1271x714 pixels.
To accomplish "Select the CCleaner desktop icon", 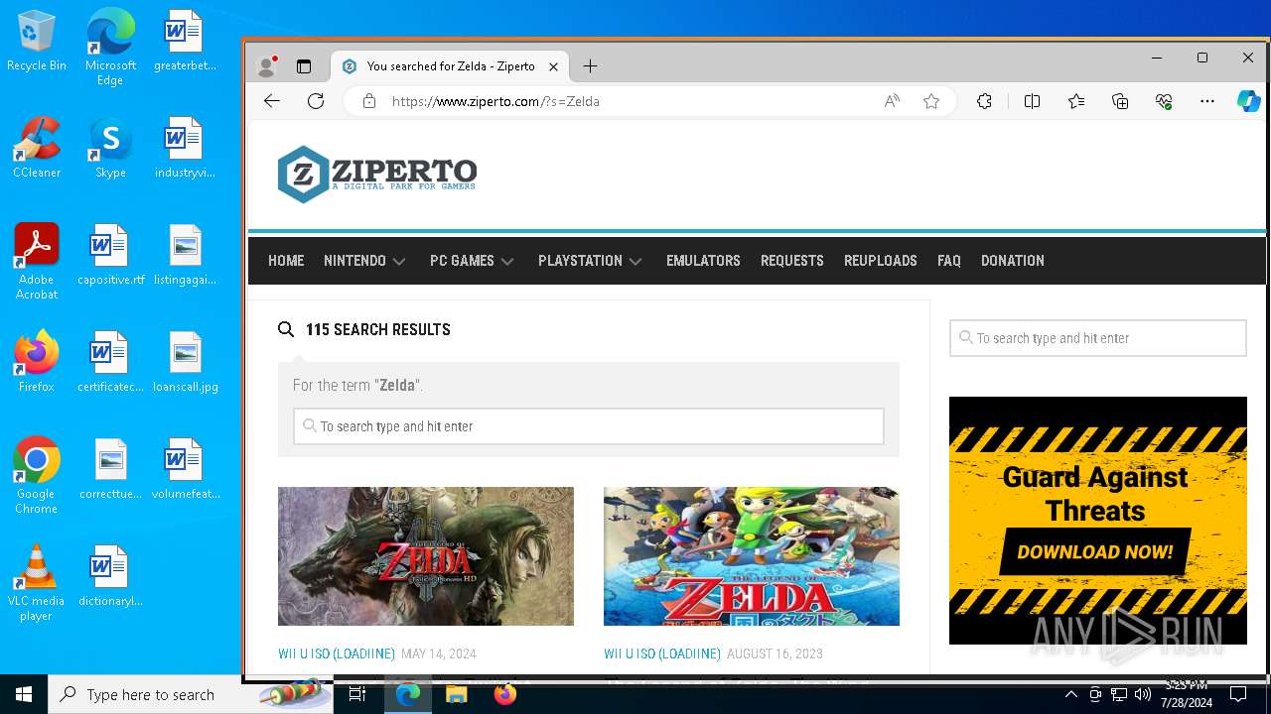I will pyautogui.click(x=37, y=149).
